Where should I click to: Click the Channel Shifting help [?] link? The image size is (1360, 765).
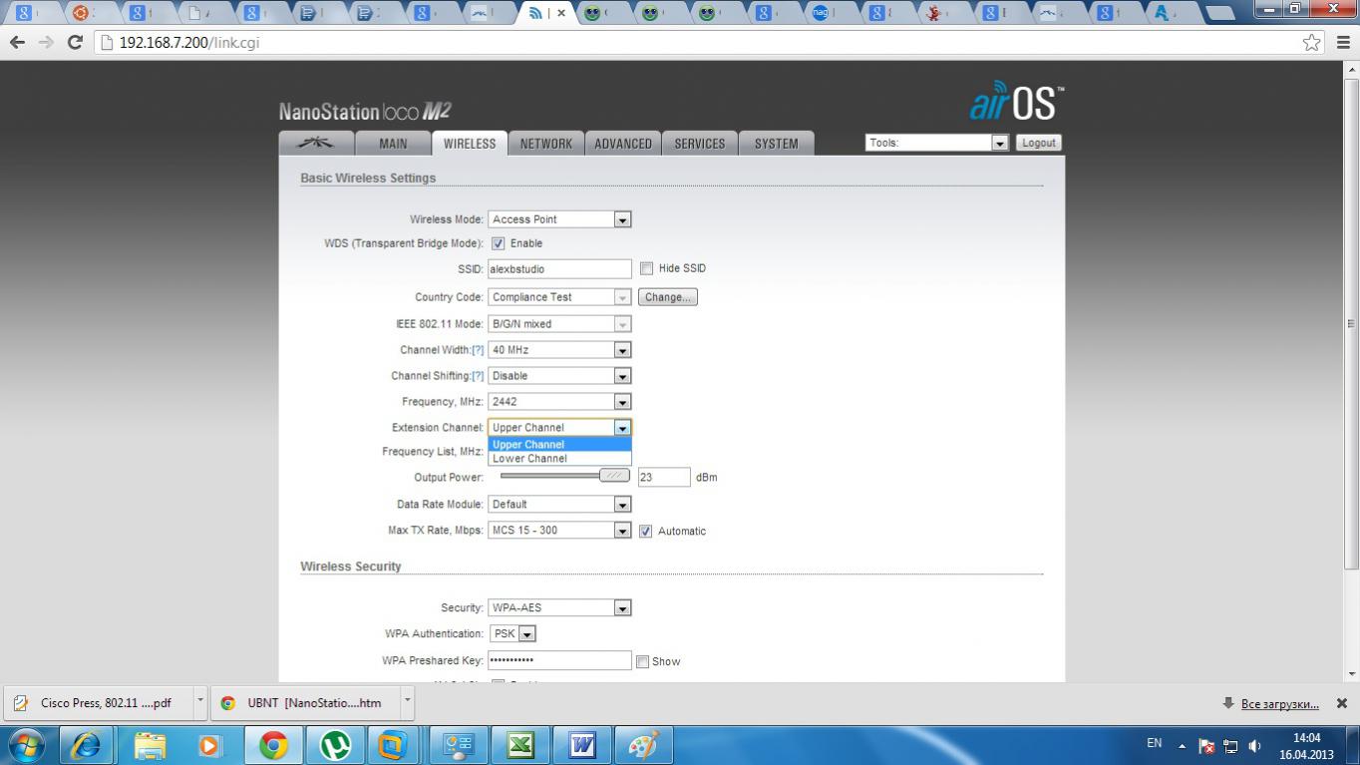[x=478, y=376]
